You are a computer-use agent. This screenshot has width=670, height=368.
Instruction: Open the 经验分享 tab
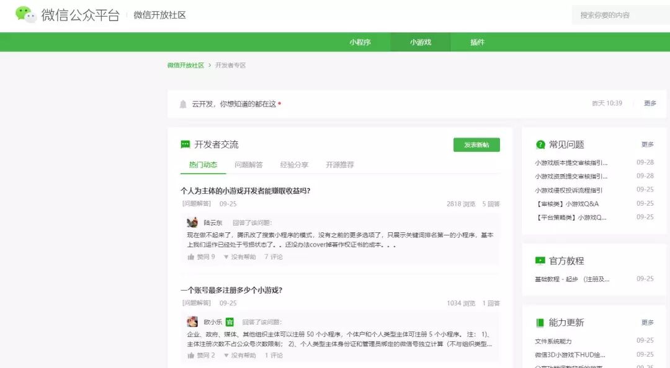295,165
